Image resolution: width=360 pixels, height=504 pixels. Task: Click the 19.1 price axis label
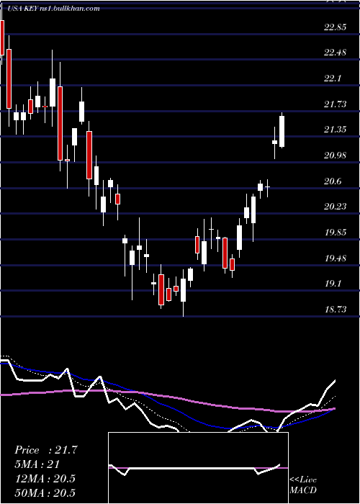pos(333,284)
